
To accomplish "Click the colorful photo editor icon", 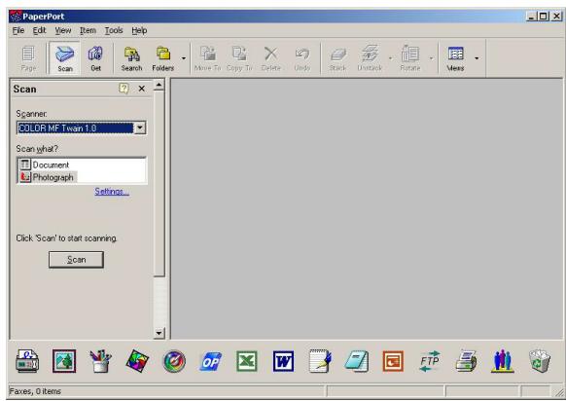I will point(137,361).
